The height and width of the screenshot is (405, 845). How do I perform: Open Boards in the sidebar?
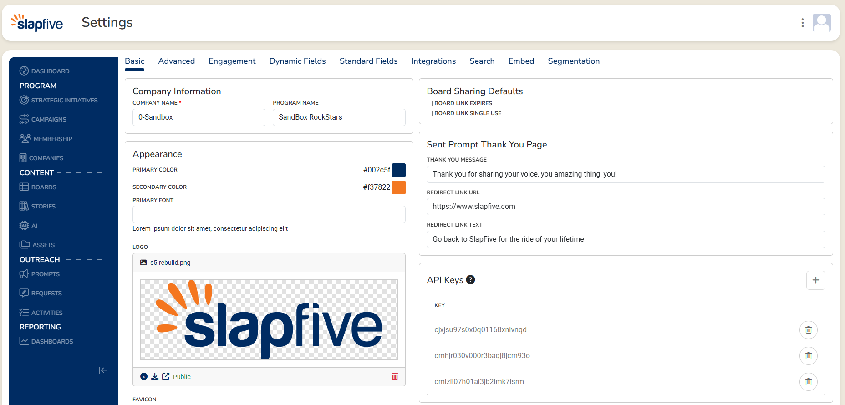pos(38,187)
